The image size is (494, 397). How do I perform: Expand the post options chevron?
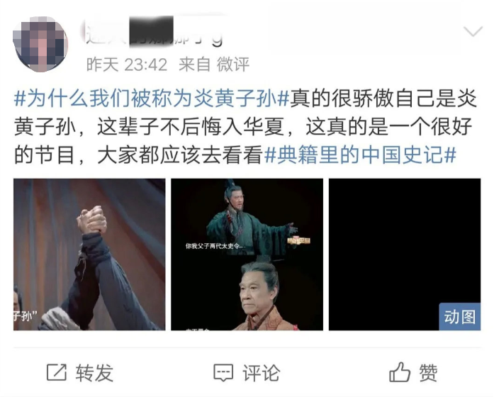click(x=473, y=31)
